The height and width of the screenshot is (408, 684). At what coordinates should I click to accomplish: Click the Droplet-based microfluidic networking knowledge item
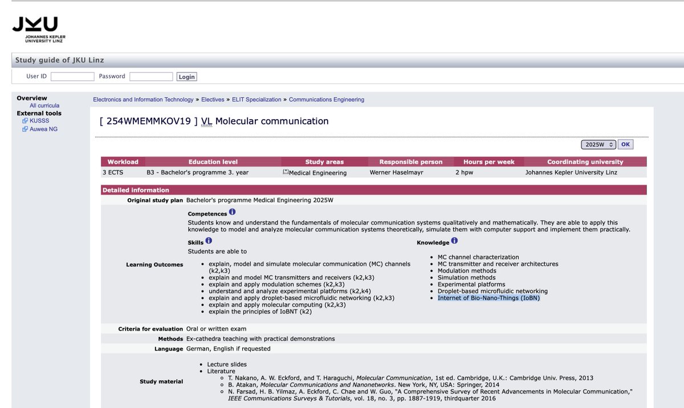(x=492, y=291)
